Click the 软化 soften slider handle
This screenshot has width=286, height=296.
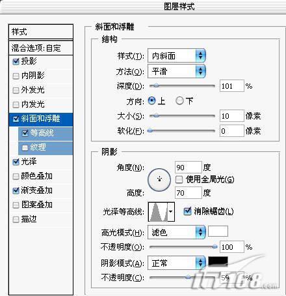(150, 131)
